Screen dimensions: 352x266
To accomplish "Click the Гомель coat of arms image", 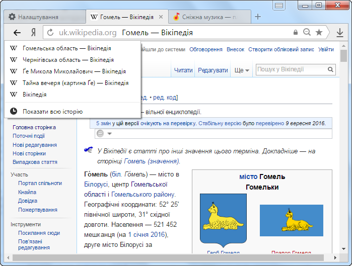I will (223, 220).
